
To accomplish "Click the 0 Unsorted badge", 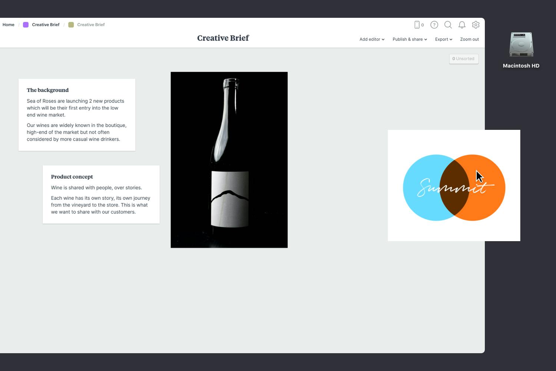I will [x=463, y=59].
